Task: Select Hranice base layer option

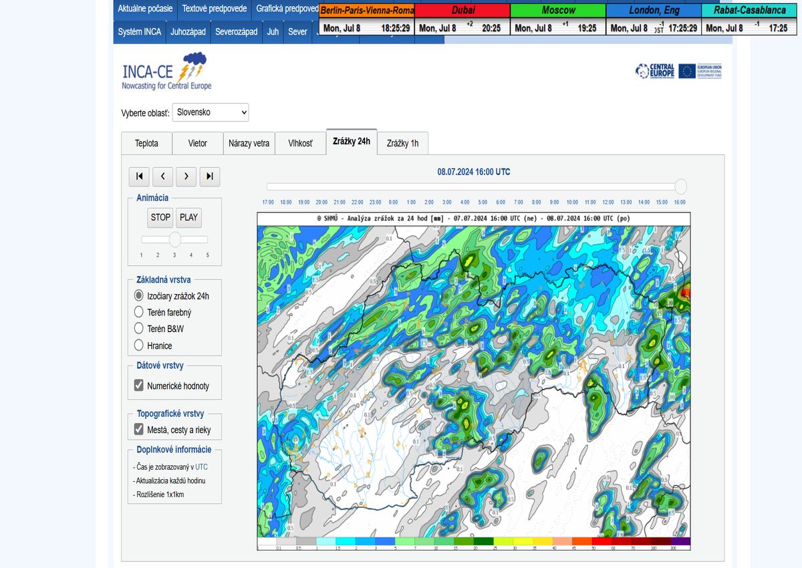Action: (139, 345)
